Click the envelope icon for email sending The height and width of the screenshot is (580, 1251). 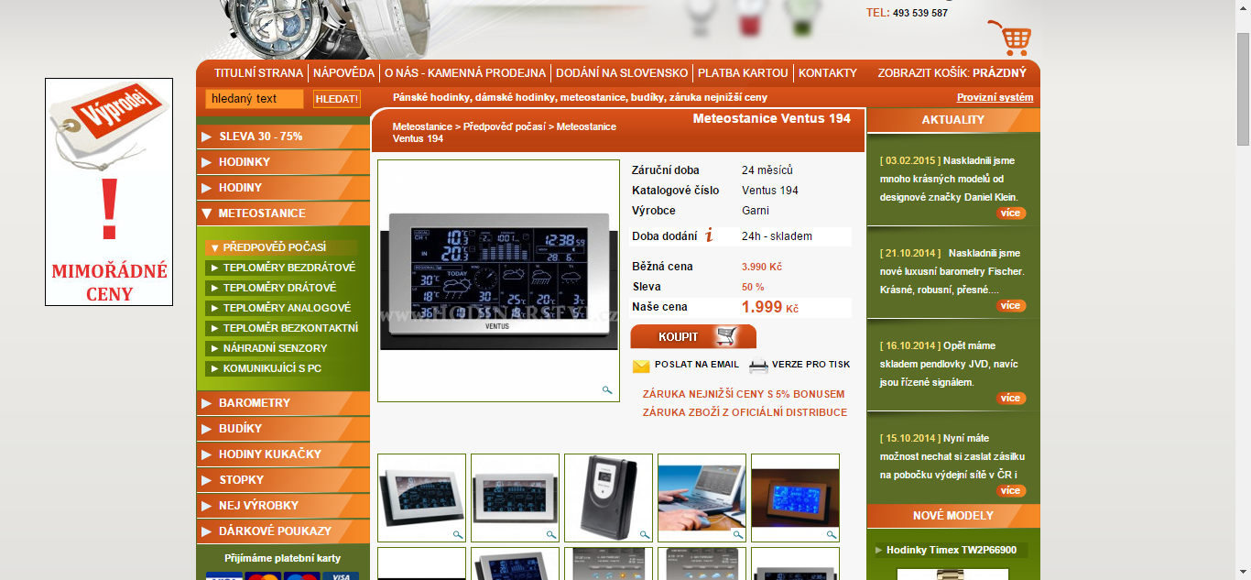(641, 367)
